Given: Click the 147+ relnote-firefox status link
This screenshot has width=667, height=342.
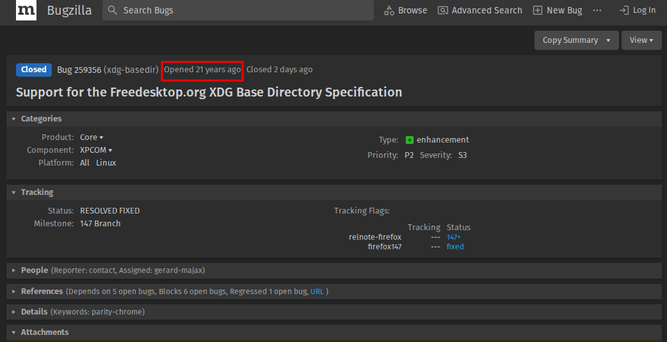Looking at the screenshot, I should pyautogui.click(x=453, y=237).
